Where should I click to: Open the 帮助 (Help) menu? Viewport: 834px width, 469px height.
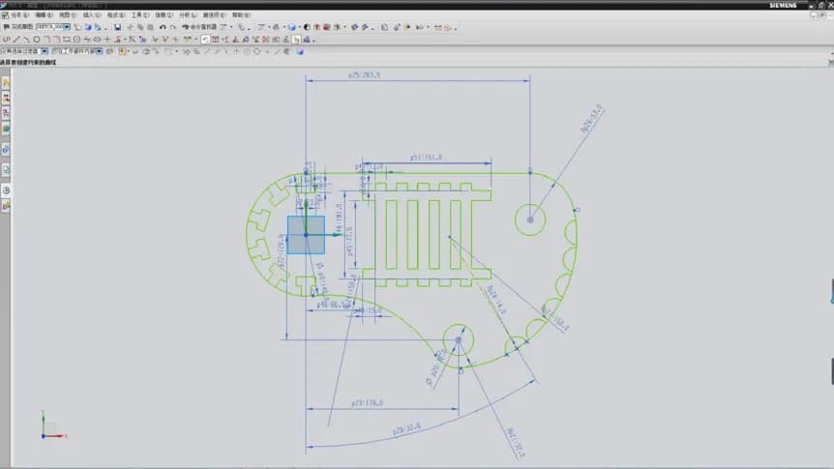tap(240, 15)
